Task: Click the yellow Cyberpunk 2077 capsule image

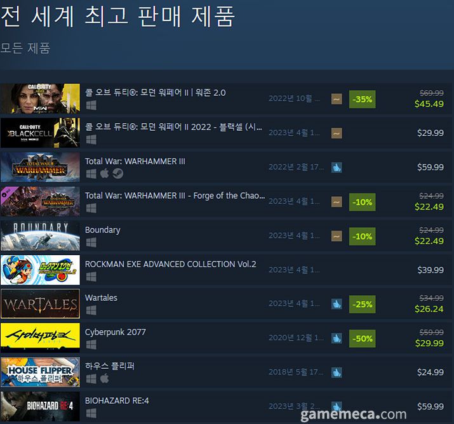Action: 40,338
